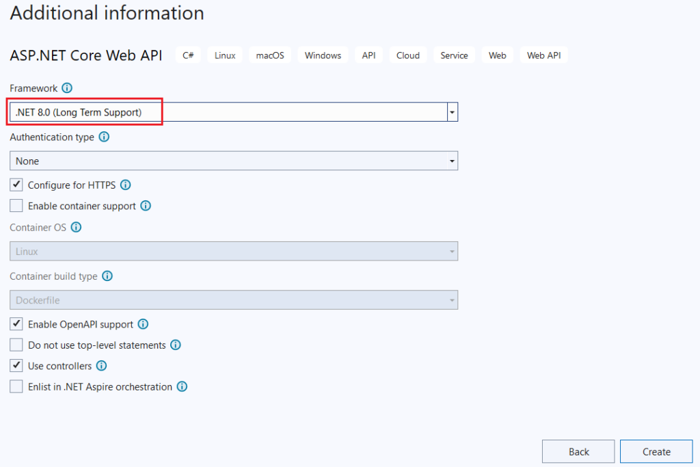Click the Container OS info icon
Image resolution: width=700 pixels, height=467 pixels.
77,227
